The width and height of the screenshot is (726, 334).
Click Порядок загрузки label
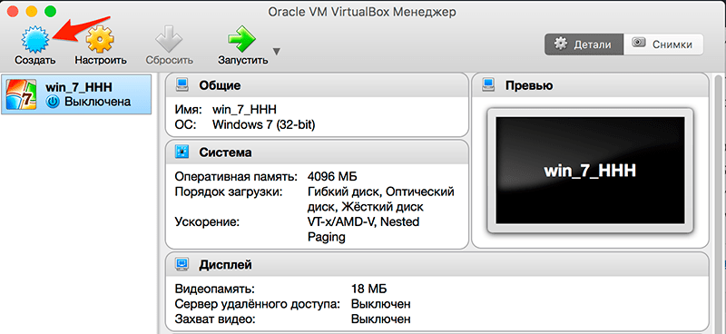click(229, 192)
